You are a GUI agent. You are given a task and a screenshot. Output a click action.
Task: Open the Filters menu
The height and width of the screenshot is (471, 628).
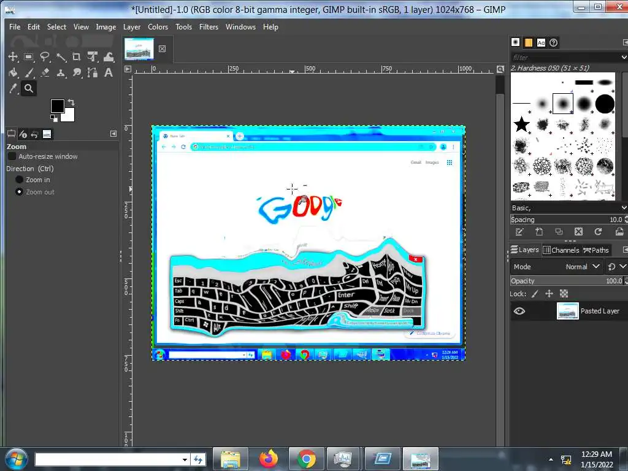tap(209, 27)
